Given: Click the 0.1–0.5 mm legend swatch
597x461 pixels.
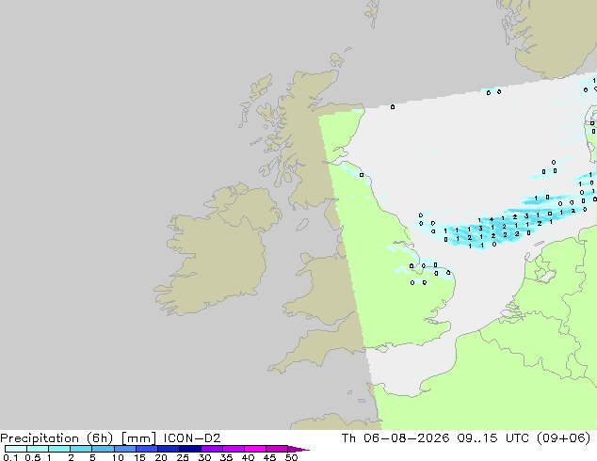Looking at the screenshot, I should pyautogui.click(x=16, y=449).
